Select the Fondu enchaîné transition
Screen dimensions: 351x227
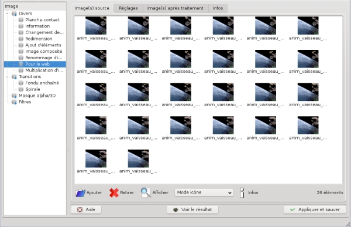point(42,83)
